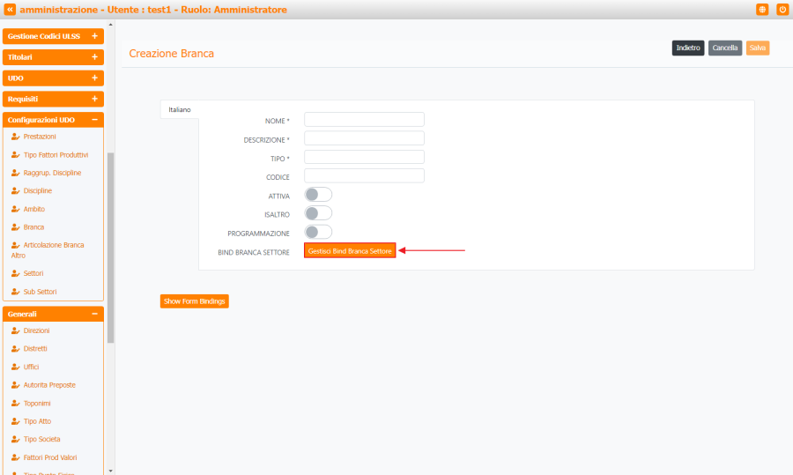This screenshot has height=475, width=793.
Task: Turn on the PROGRAMMAZIONE toggle
Action: [317, 232]
